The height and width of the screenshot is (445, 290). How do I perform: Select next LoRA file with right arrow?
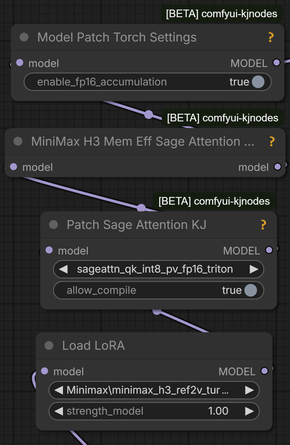(249, 390)
